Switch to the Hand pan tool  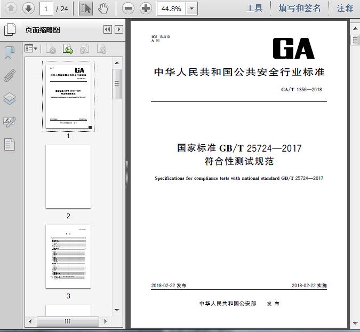pos(103,8)
